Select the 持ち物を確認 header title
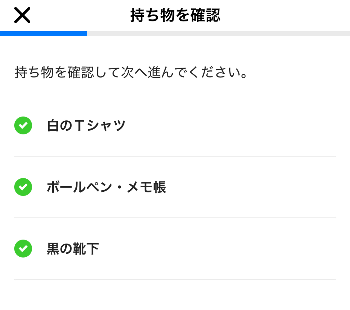The width and height of the screenshot is (350, 310). (175, 15)
